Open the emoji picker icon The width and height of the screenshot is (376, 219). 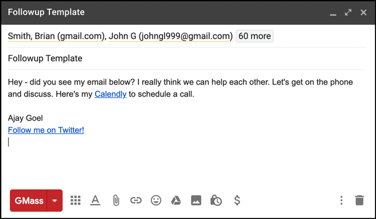tap(156, 200)
